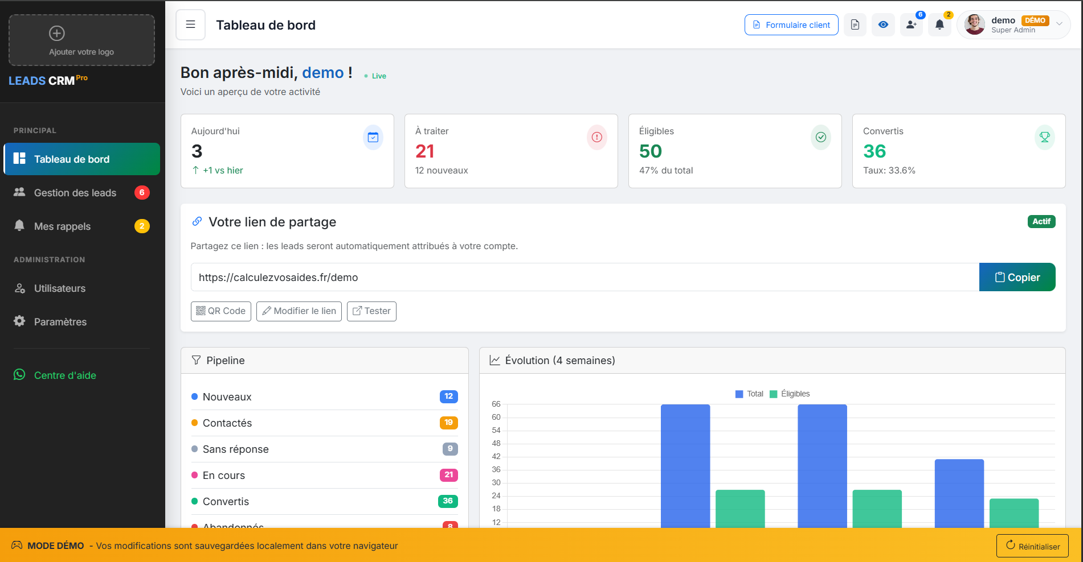1083x562 pixels.
Task: Click the QR Code button for share link
Action: pos(220,311)
